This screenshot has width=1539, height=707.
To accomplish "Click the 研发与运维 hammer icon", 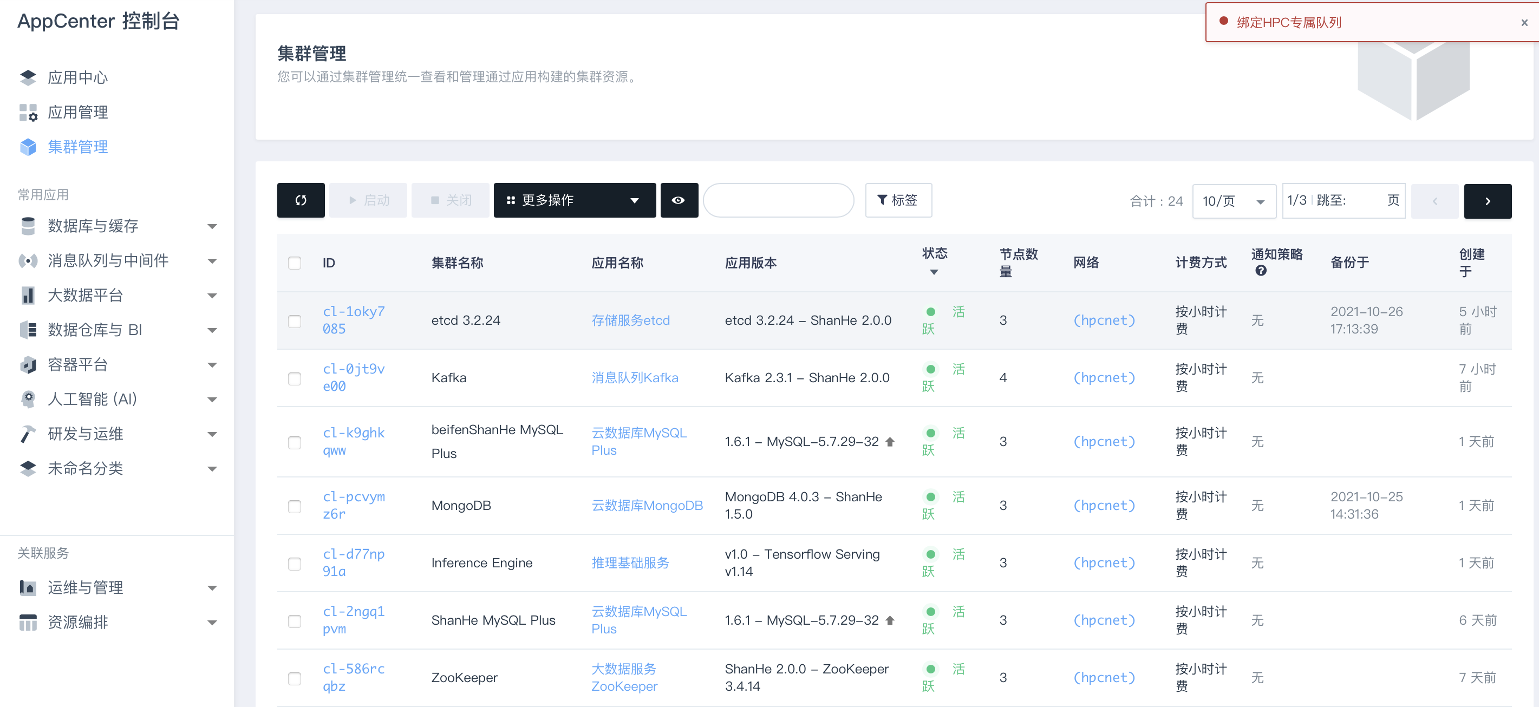I will (28, 434).
